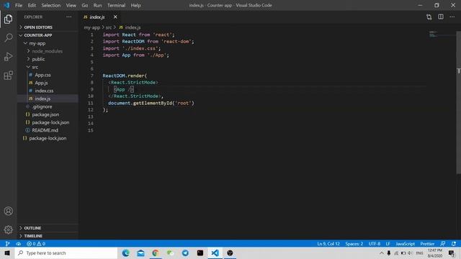Click the Explorer more actions ellipsis

(x=69, y=17)
